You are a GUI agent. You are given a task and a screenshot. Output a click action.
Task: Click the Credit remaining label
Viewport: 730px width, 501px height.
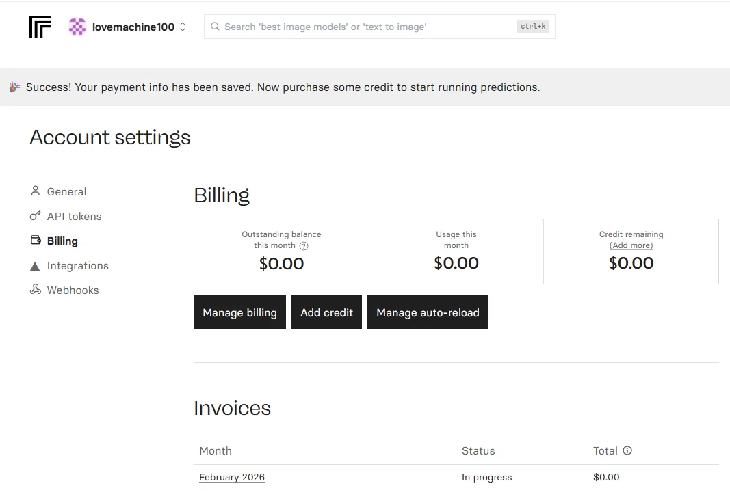coord(631,234)
